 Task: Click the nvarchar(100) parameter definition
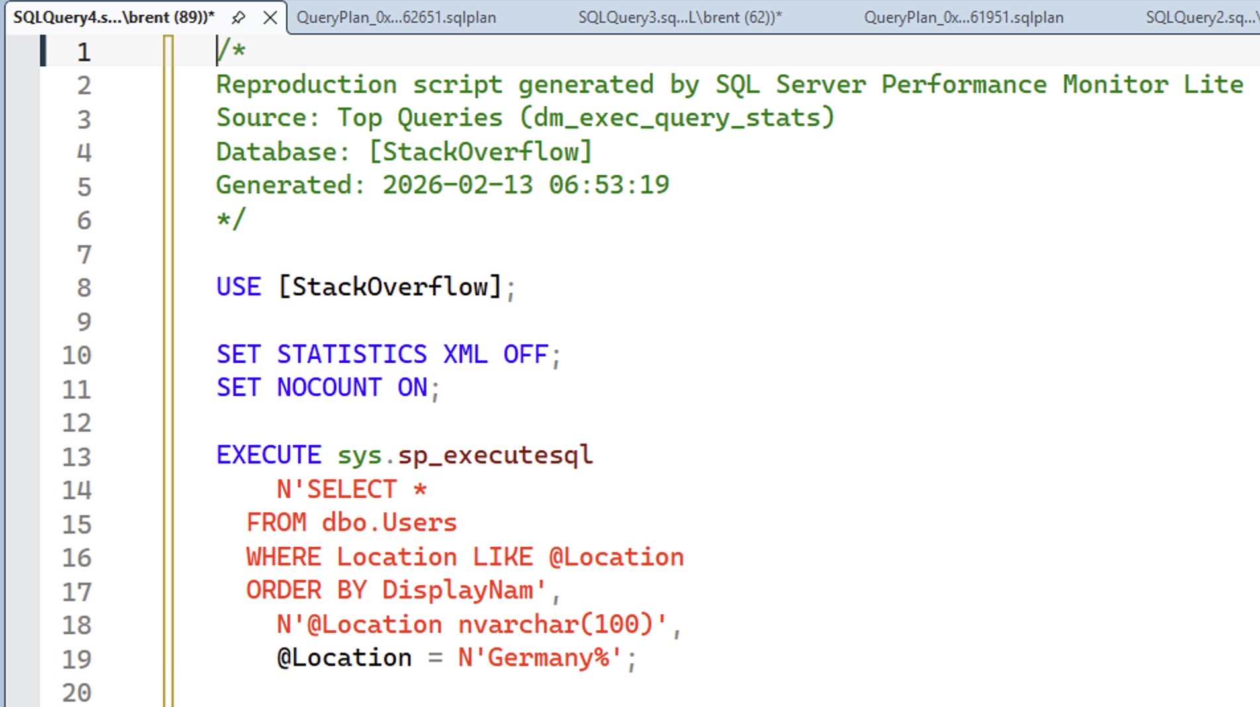coord(555,624)
